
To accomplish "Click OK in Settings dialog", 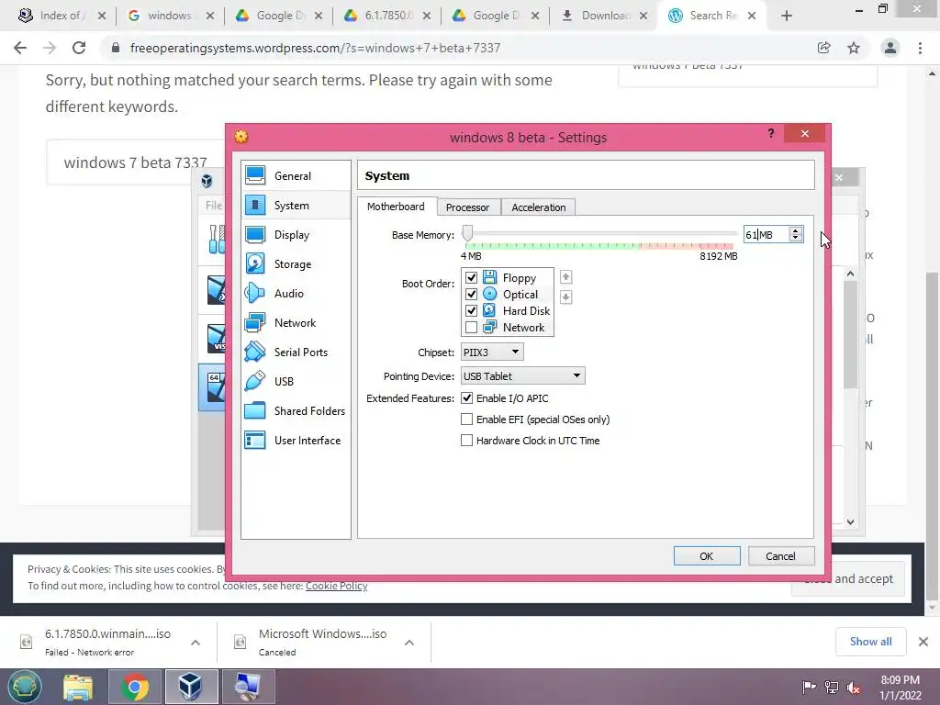I will coord(707,555).
